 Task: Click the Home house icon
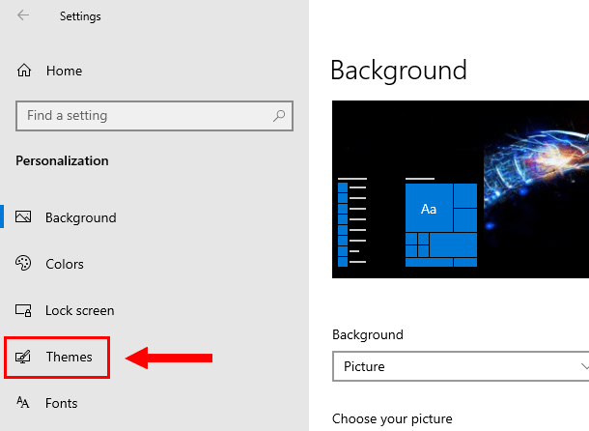[24, 71]
